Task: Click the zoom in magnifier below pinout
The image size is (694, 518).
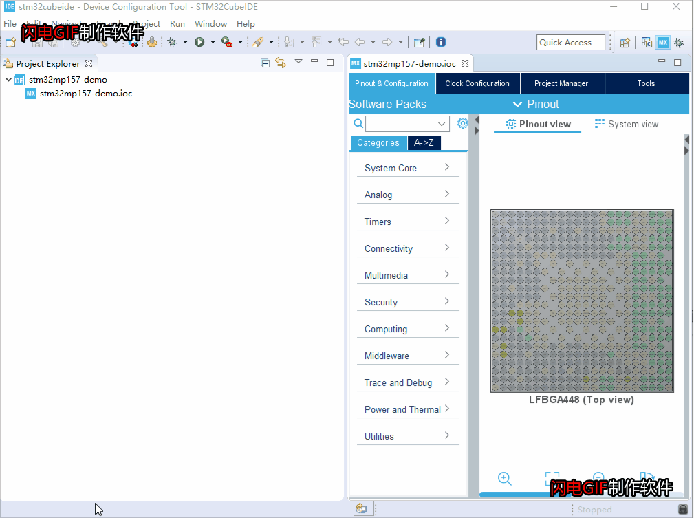Action: click(x=505, y=479)
